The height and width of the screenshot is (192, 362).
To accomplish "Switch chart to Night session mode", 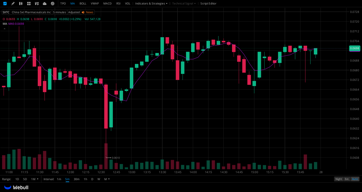I will [x=339, y=179].
